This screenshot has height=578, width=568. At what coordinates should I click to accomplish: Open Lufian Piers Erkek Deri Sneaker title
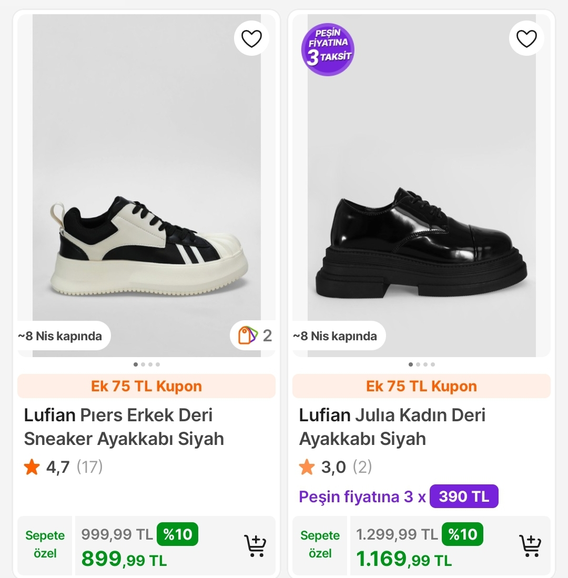point(124,427)
